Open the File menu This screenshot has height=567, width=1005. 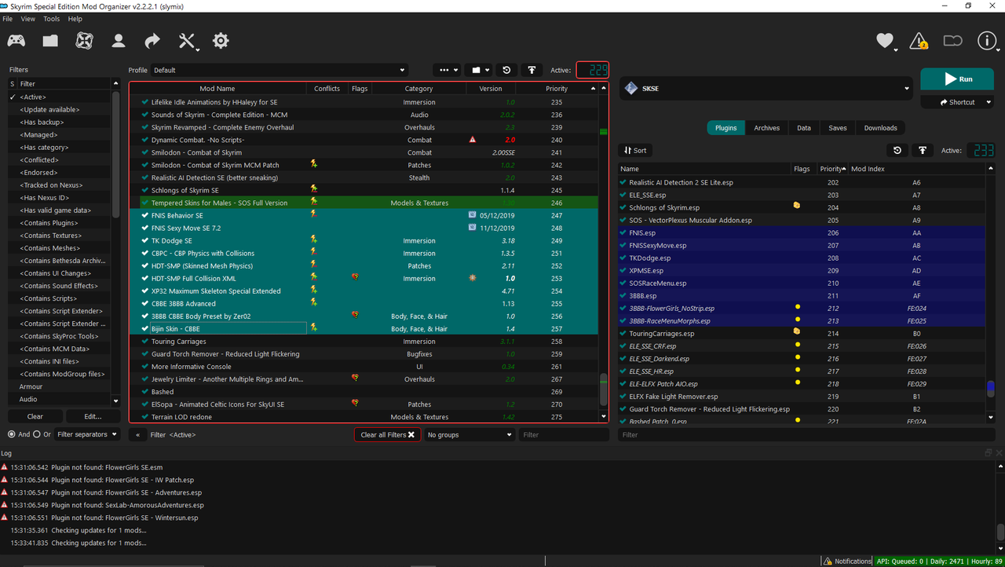coord(8,19)
